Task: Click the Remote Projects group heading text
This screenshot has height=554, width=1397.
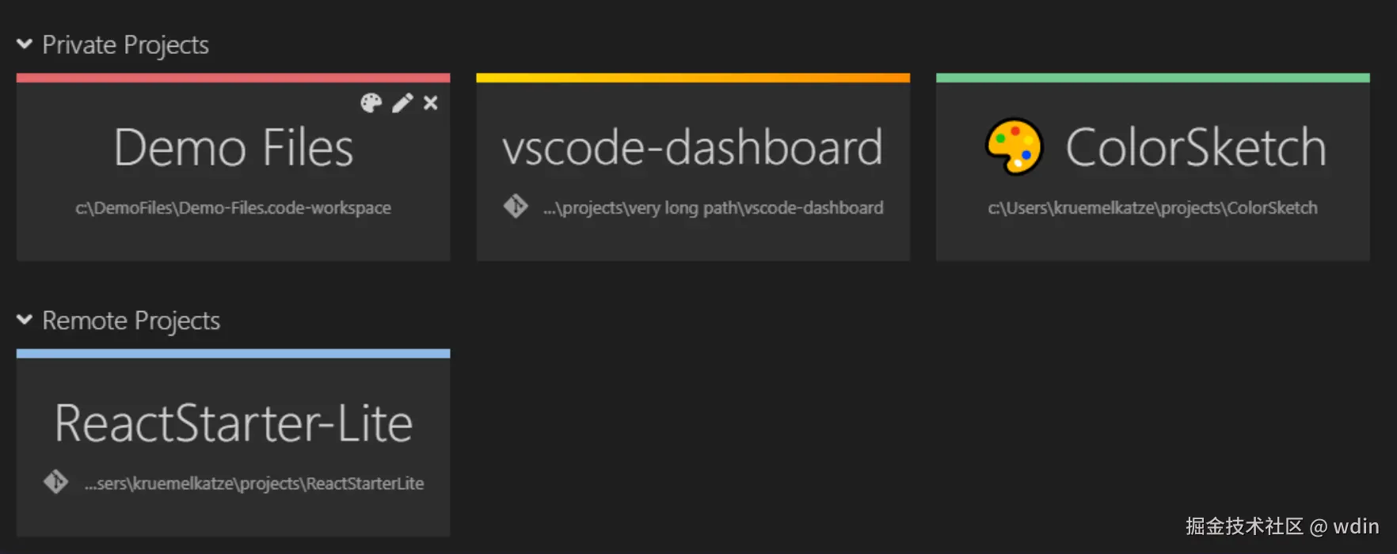Action: pos(131,321)
